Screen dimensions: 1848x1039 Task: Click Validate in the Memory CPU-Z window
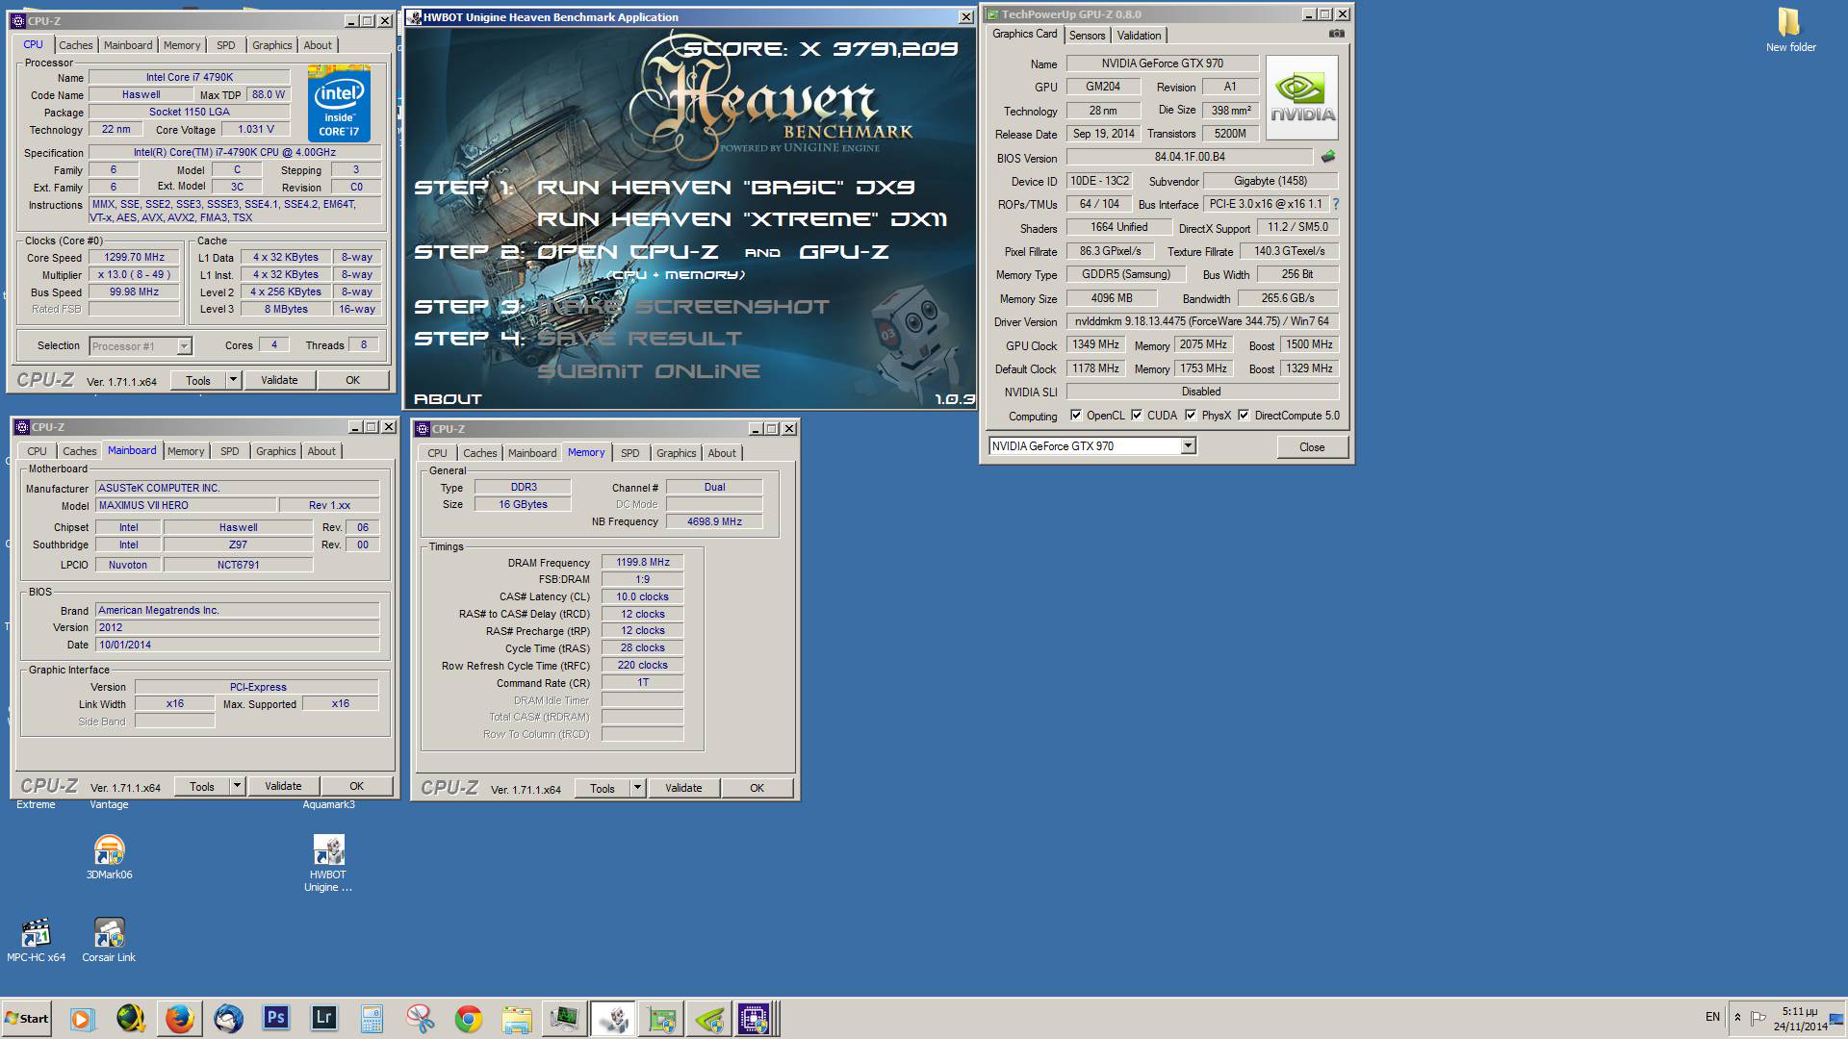tap(683, 788)
